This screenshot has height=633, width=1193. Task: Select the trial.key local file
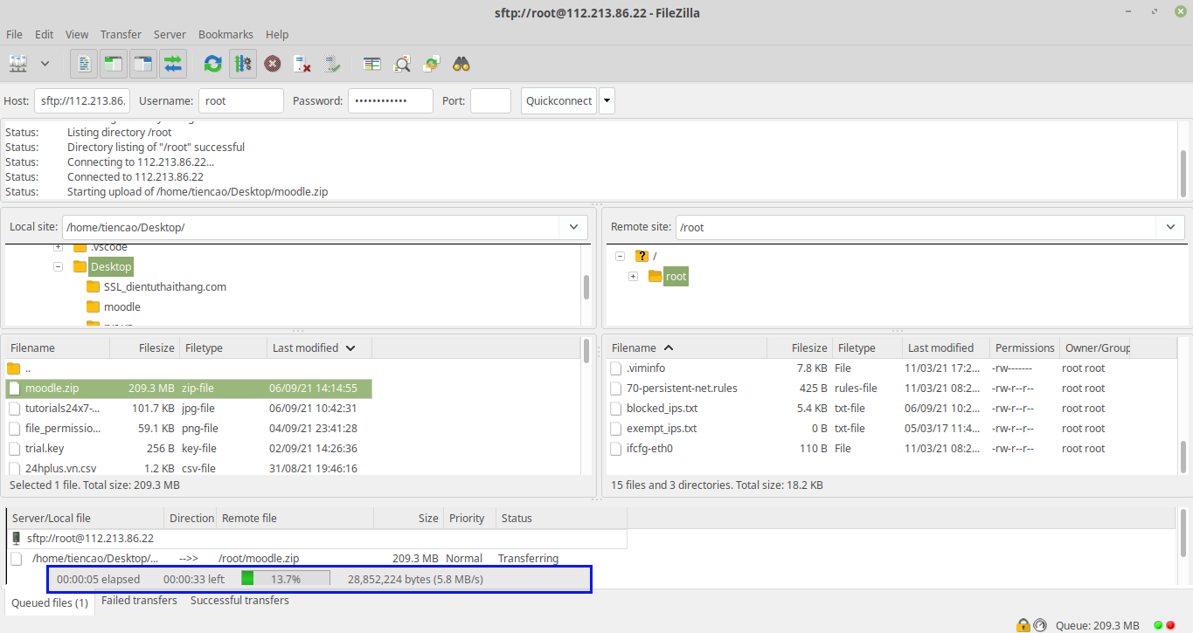click(x=189, y=448)
